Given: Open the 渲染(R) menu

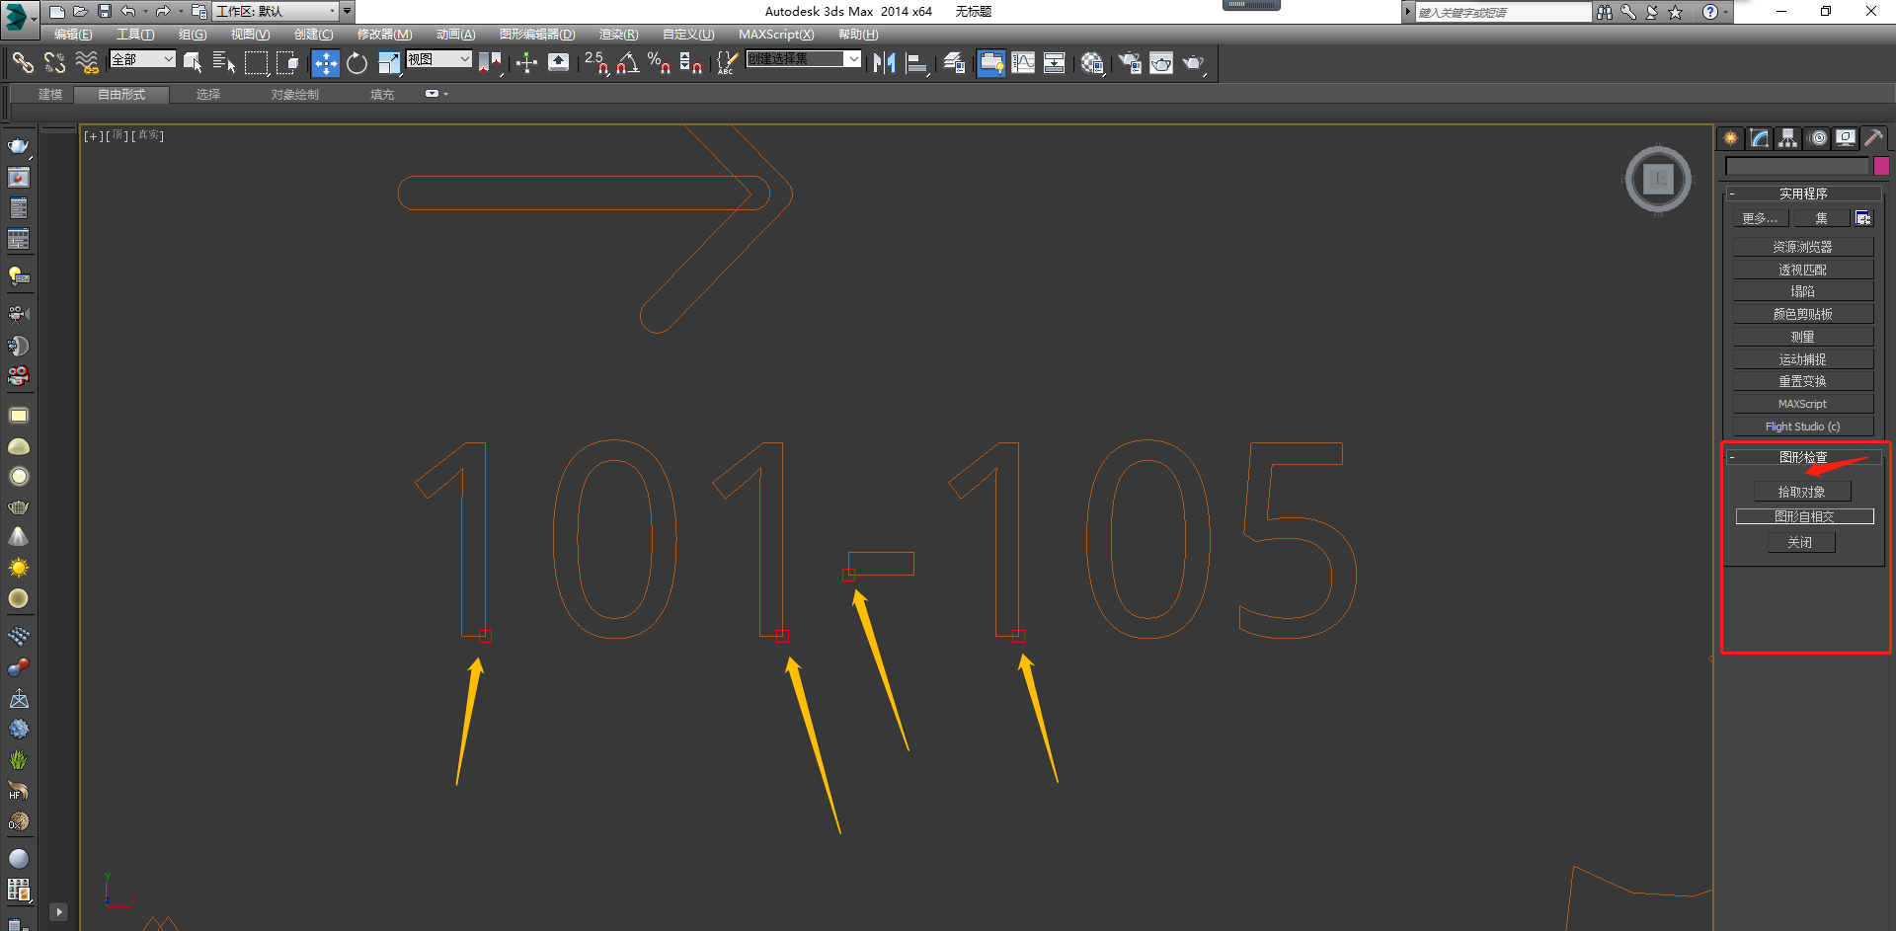Looking at the screenshot, I should pos(618,35).
